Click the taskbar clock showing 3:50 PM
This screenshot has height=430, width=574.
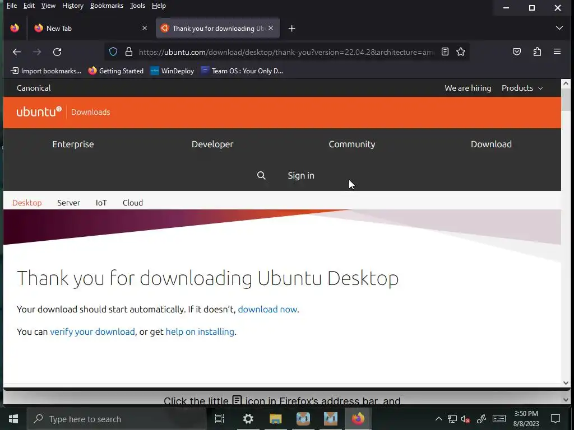[x=526, y=419]
